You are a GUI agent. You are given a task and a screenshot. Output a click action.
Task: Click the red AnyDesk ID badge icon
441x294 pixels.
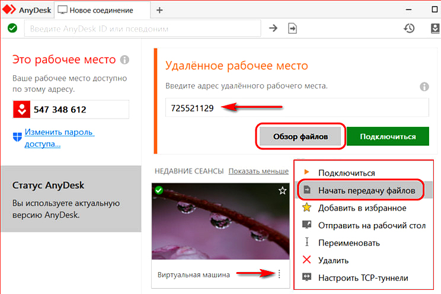point(22,110)
